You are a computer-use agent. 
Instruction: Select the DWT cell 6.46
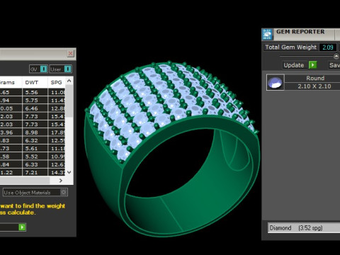click(x=35, y=108)
